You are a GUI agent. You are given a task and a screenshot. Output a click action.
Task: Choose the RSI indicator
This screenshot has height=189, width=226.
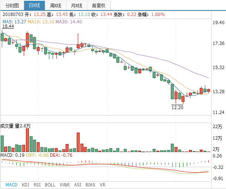point(37,185)
